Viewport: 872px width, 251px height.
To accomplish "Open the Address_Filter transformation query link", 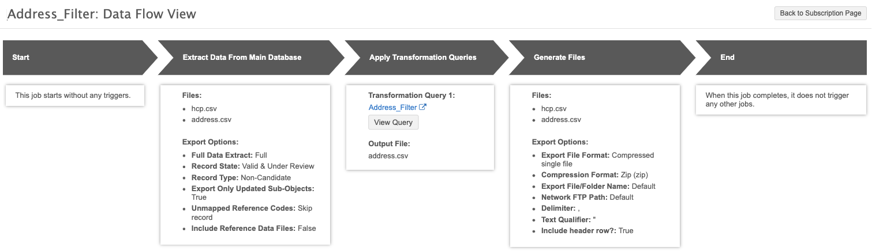I will [392, 107].
